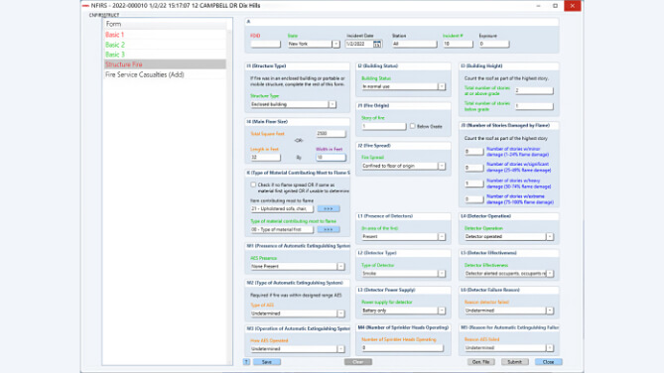Click the Save button
The image size is (664, 373).
267,362
